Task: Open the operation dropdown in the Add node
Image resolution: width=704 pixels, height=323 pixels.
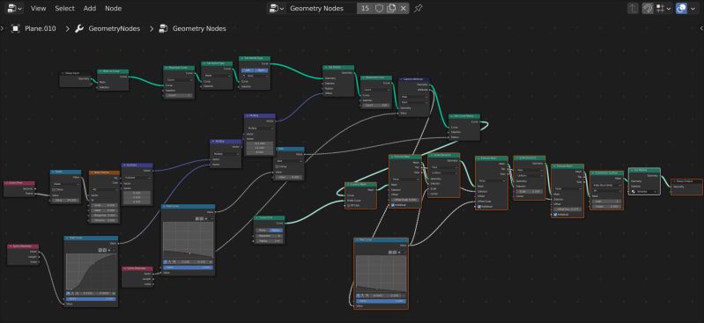Action: (288, 160)
